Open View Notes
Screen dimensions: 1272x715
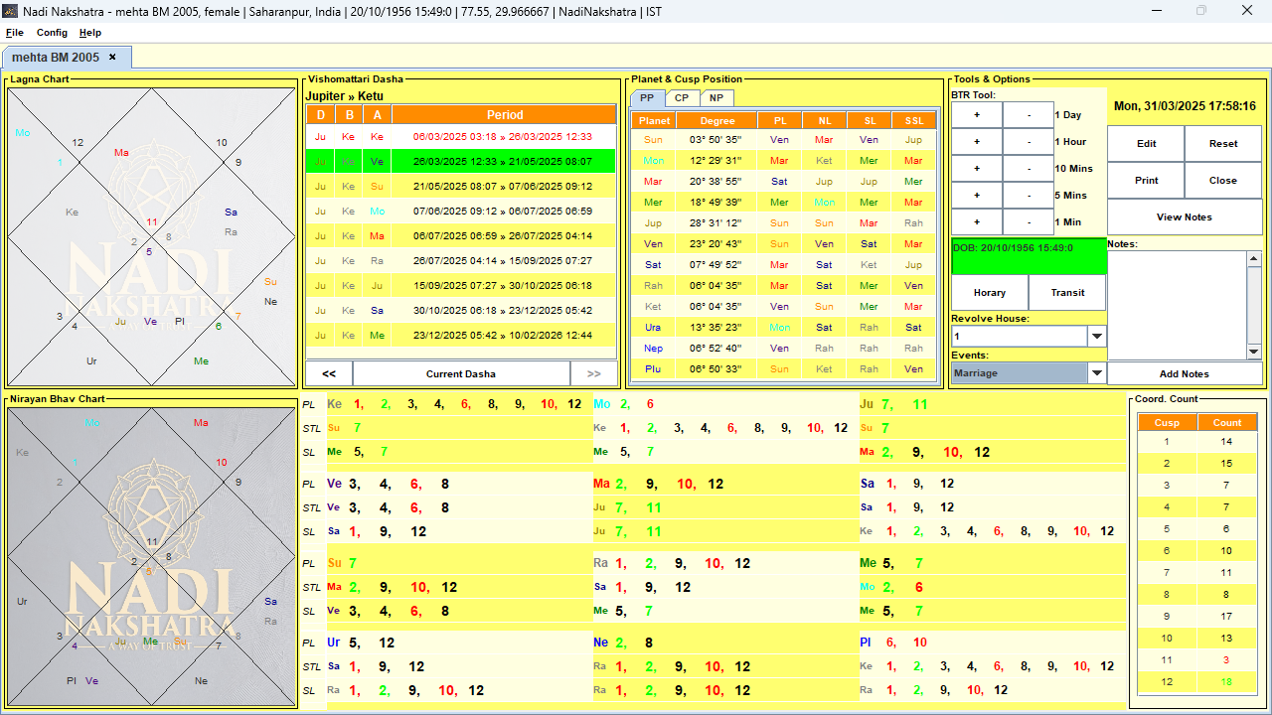(x=1185, y=217)
